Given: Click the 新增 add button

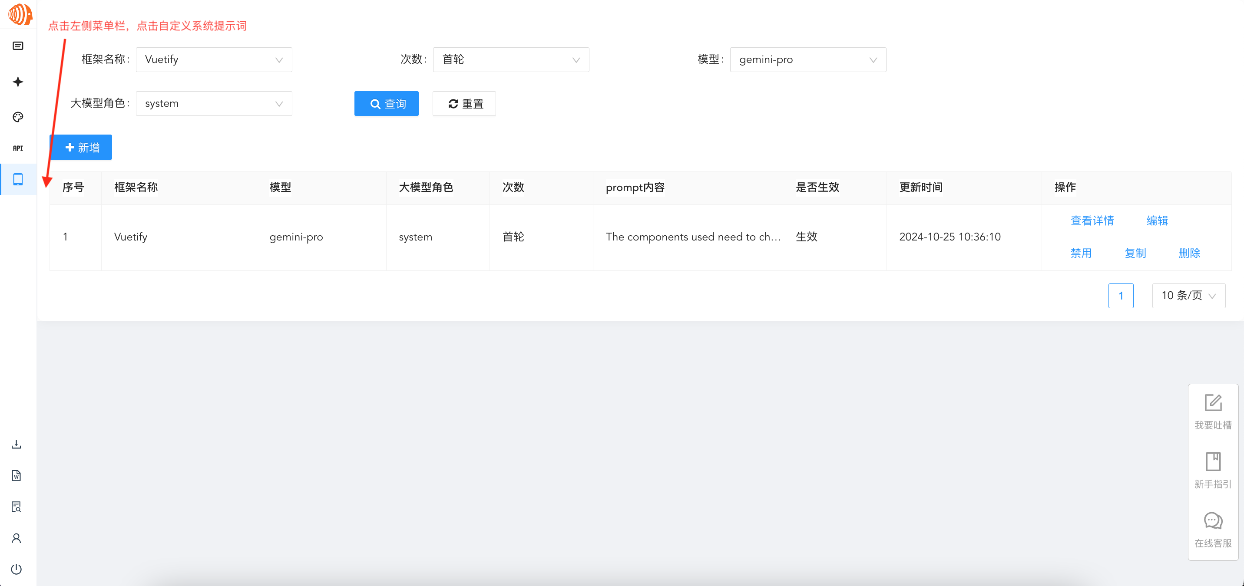Looking at the screenshot, I should (80, 147).
